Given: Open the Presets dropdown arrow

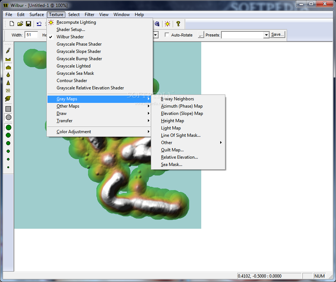Looking at the screenshot, I should pyautogui.click(x=266, y=35).
